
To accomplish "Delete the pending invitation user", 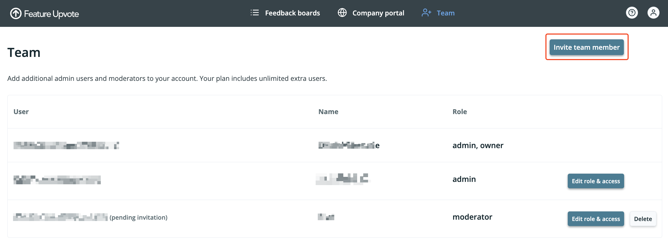I will click(643, 219).
